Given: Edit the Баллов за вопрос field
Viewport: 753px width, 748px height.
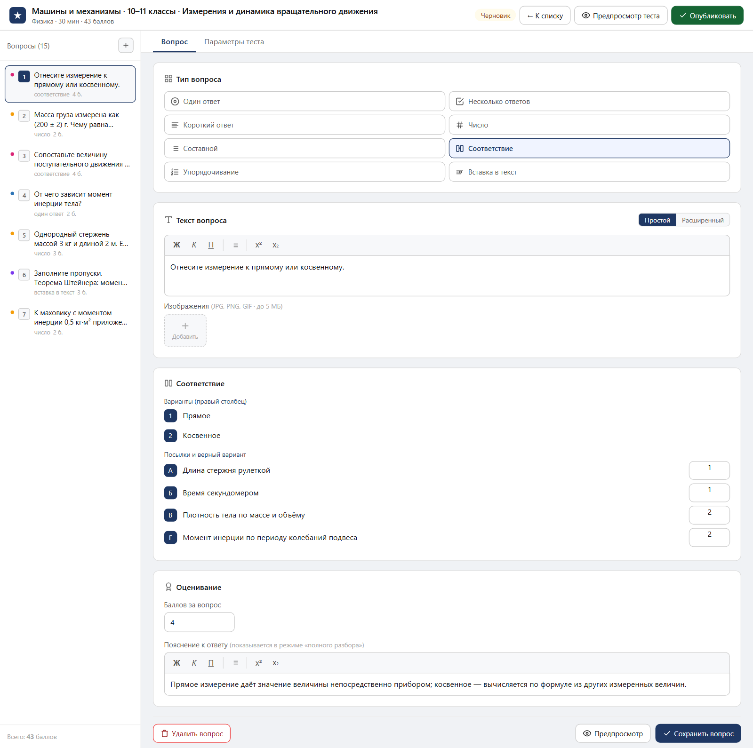Looking at the screenshot, I should pos(199,622).
